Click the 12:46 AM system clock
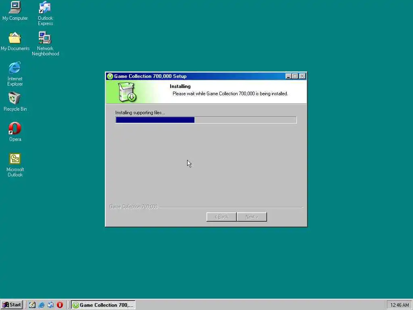 pos(399,305)
